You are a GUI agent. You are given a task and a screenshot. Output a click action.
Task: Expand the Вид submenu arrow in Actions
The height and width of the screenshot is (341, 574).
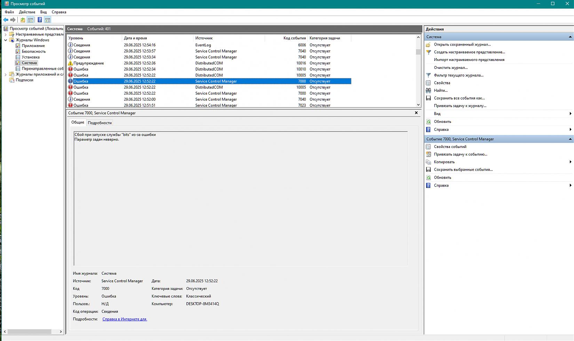570,114
